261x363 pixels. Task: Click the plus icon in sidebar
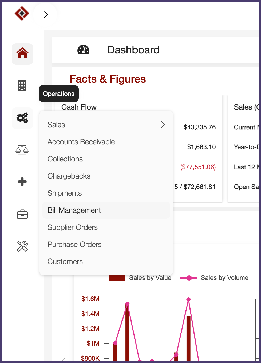click(22, 182)
